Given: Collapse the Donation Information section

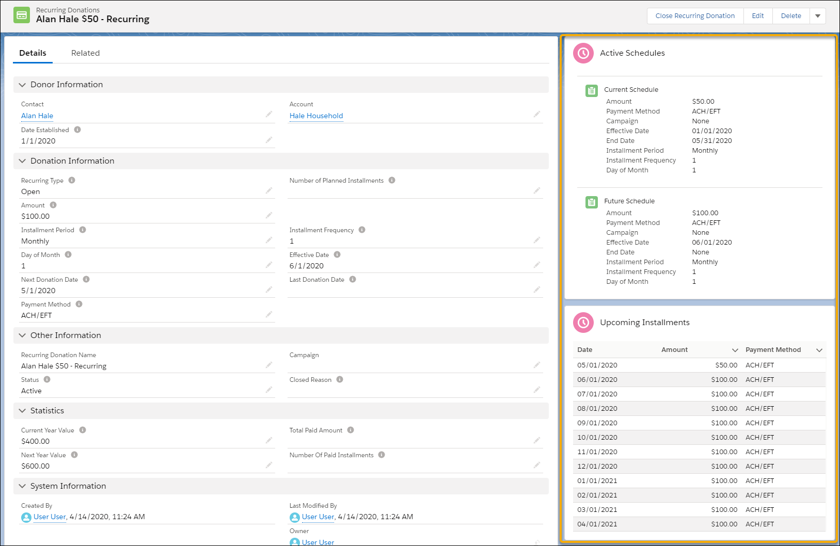Looking at the screenshot, I should coord(22,161).
